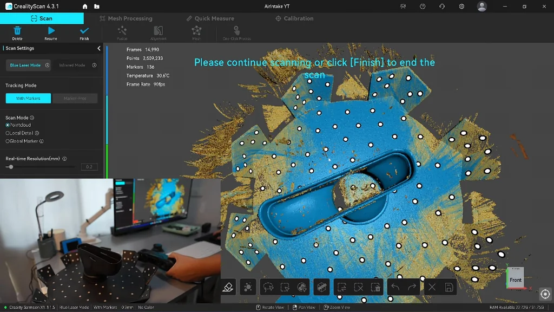Select the lasso selection tool

(268, 287)
